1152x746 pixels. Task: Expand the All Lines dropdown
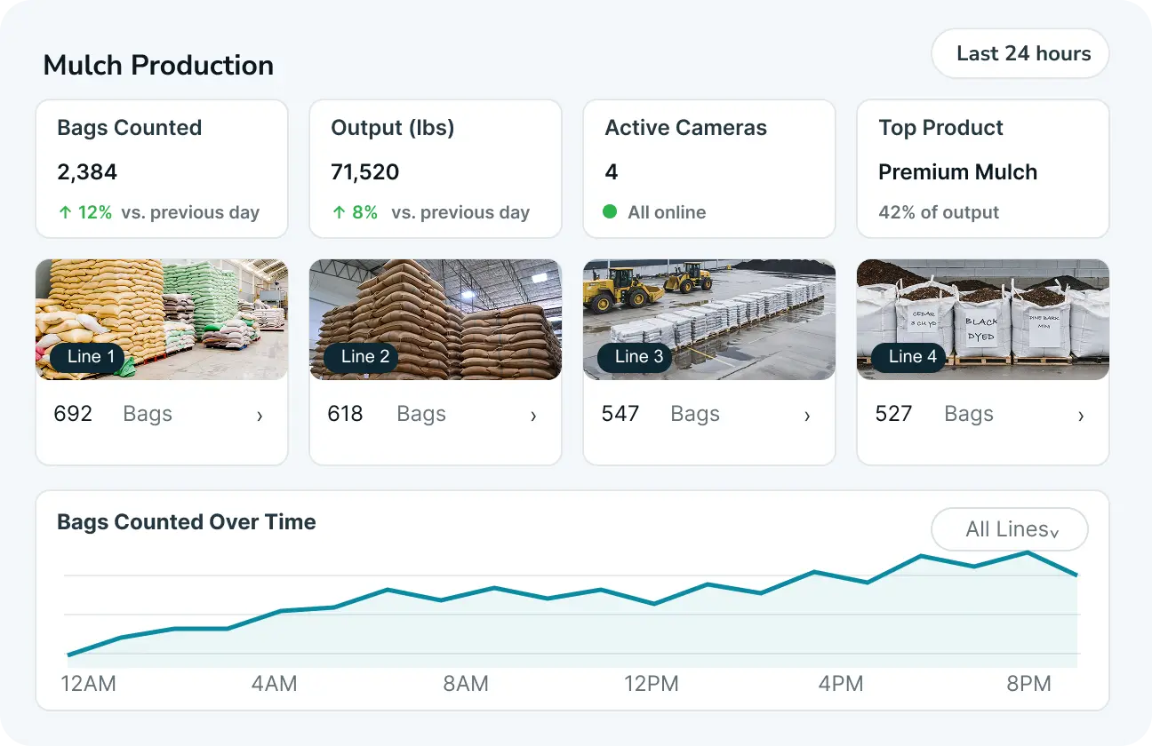point(1010,530)
